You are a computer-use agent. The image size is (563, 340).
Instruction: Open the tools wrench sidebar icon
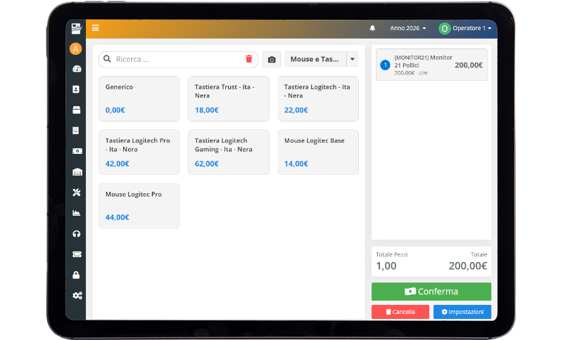tap(77, 192)
